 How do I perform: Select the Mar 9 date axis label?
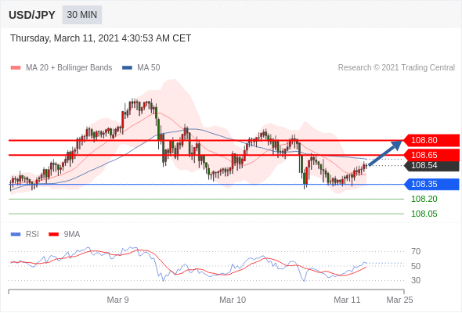(117, 300)
